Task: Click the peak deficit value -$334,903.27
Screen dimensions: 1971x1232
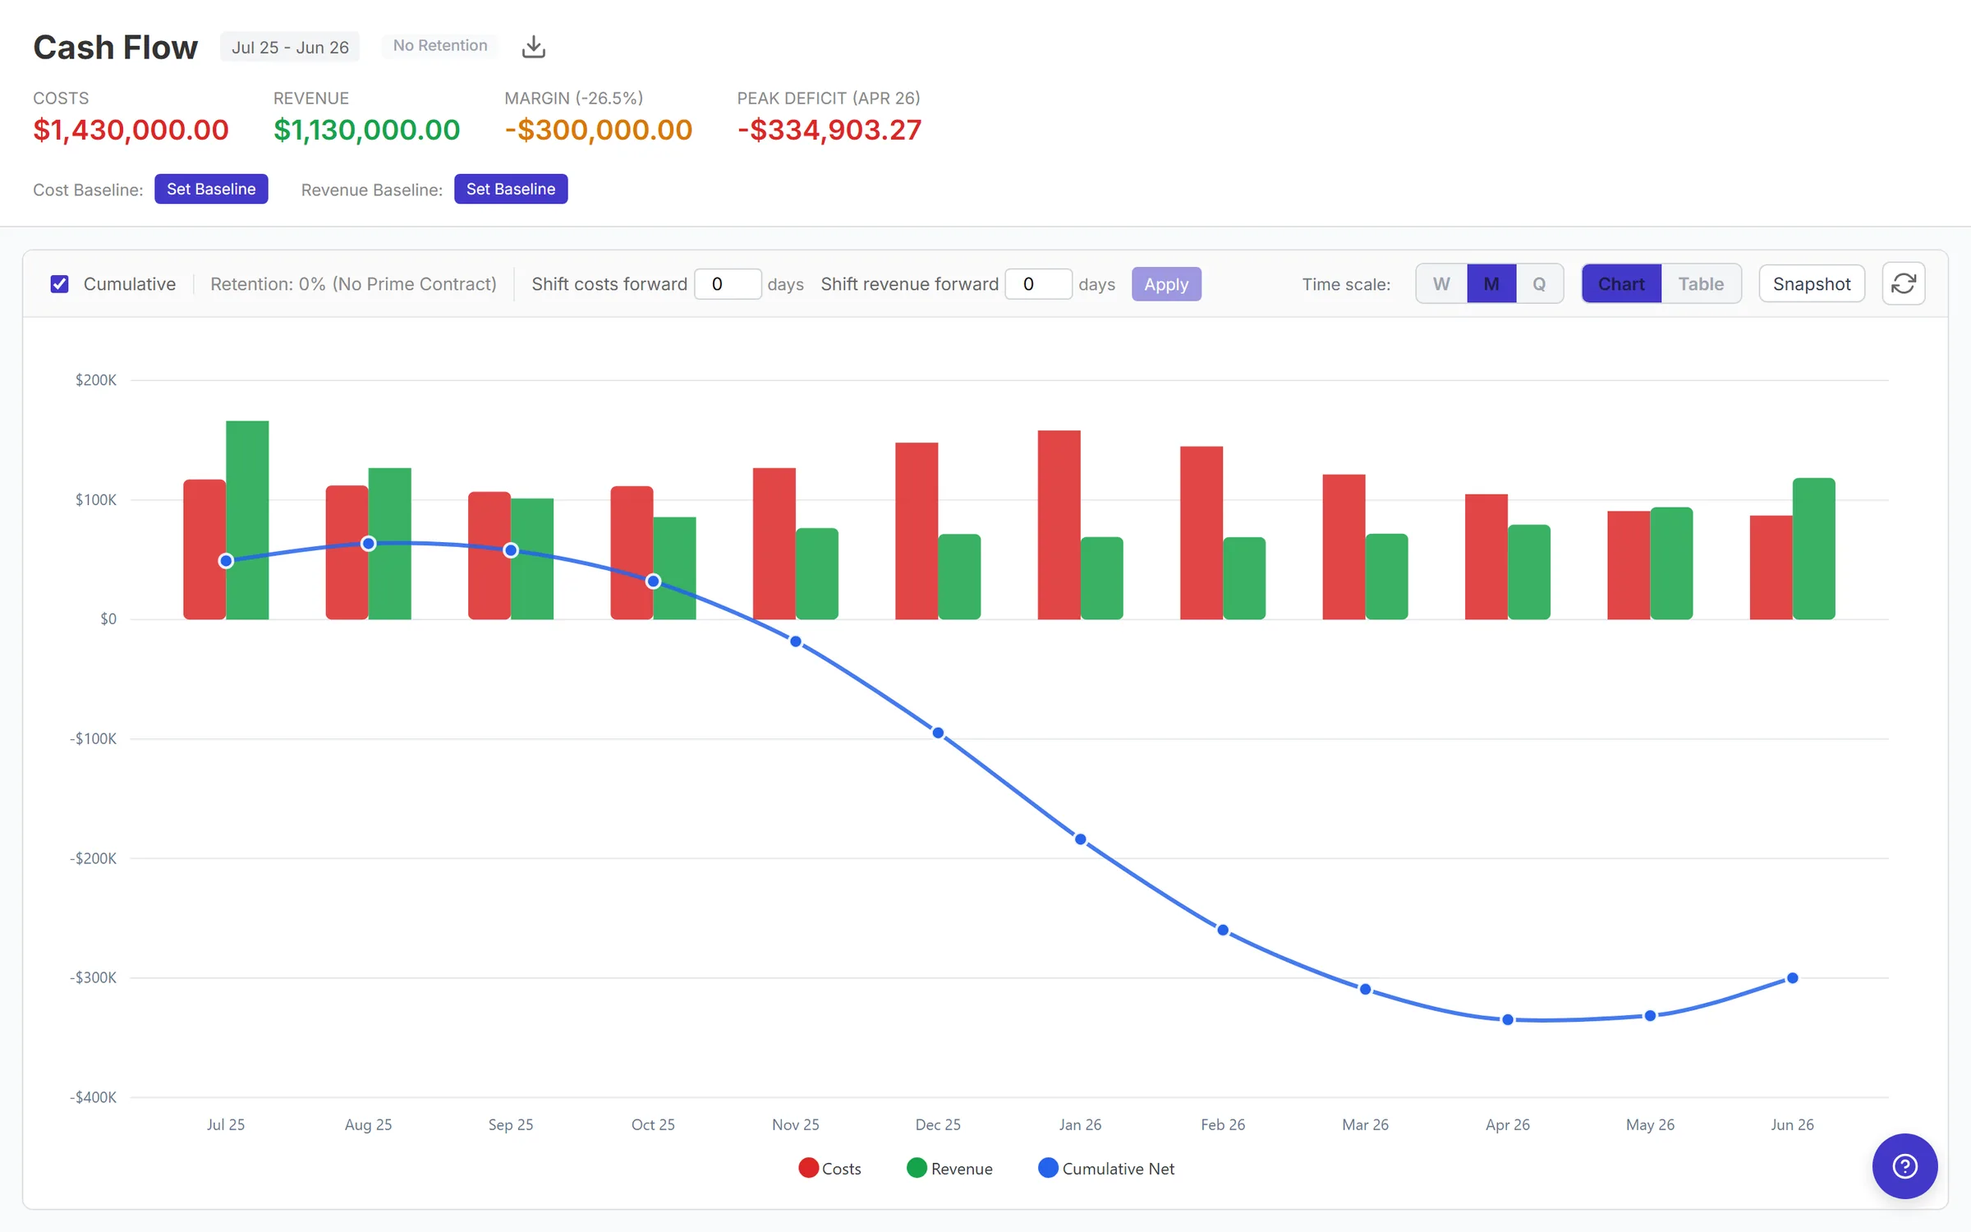Action: [829, 130]
